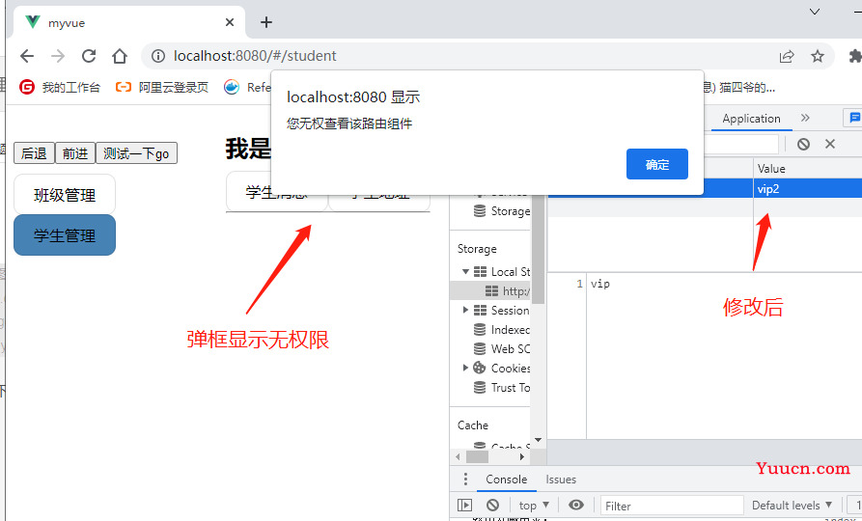Click the console Filter field

point(672,505)
